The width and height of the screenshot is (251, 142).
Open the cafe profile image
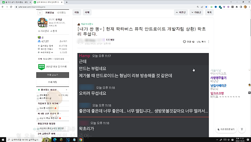[x=42, y=23]
